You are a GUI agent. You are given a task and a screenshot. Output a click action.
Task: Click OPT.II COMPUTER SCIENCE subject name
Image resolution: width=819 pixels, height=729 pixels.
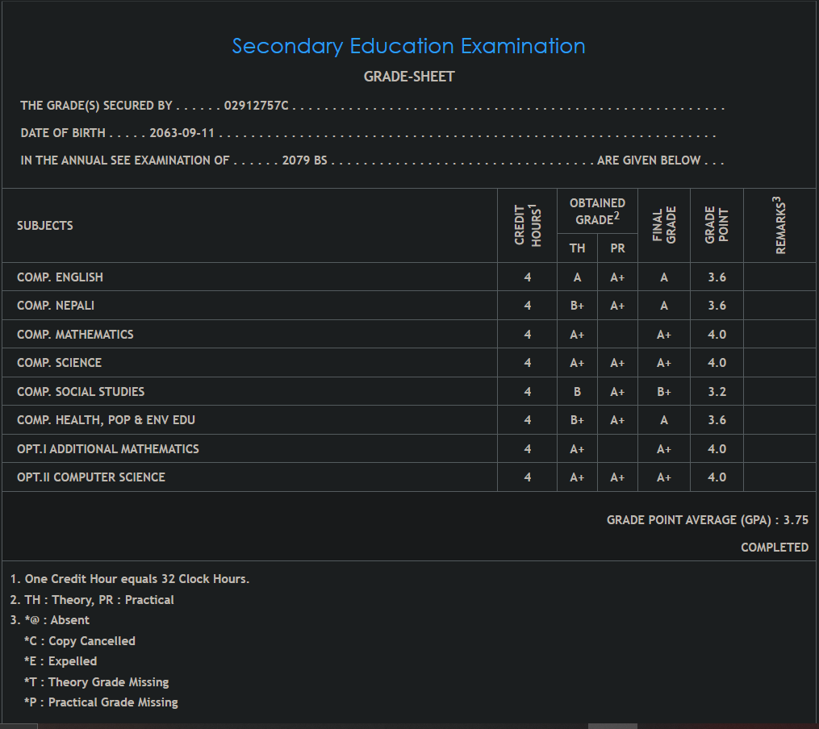click(x=91, y=477)
